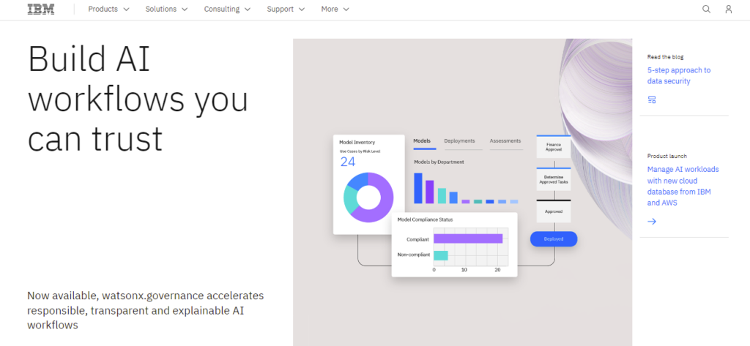Click the 'Model Compliance Status' title
Image resolution: width=750 pixels, height=346 pixels.
point(426,219)
